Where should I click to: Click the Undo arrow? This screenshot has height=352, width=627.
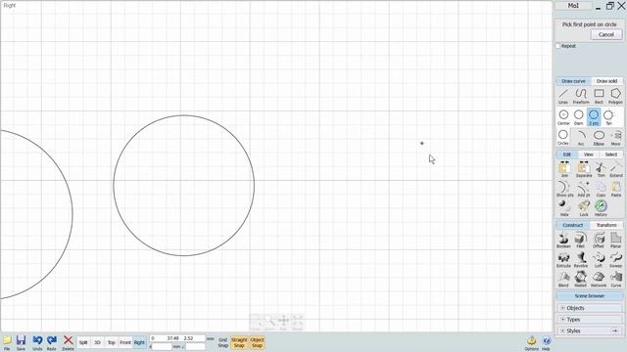(x=37, y=342)
